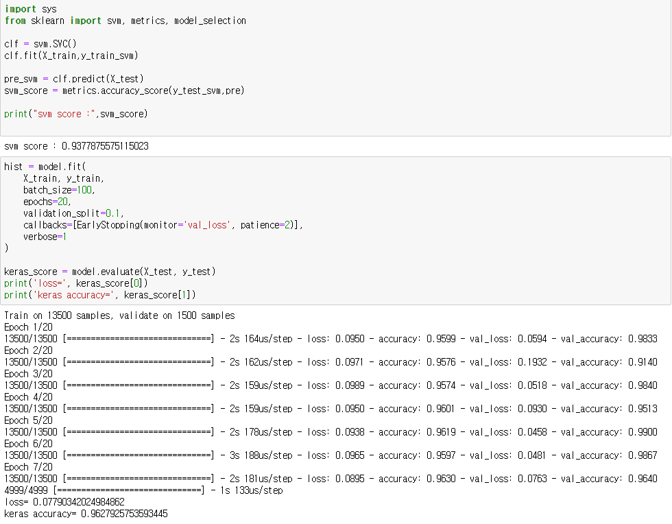The image size is (672, 524).
Task: Click val_accuracy value 0.9900
Action: pyautogui.click(x=643, y=432)
